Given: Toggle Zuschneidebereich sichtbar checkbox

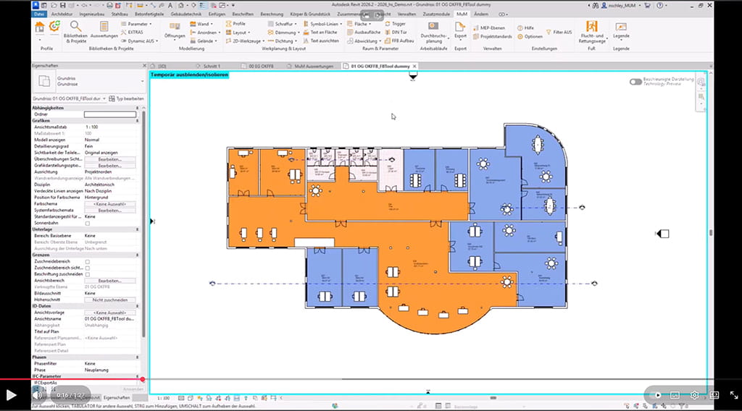Looking at the screenshot, I should (88, 268).
